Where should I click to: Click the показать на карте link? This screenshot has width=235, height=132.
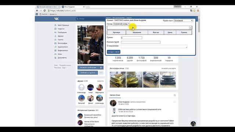tap(169, 69)
